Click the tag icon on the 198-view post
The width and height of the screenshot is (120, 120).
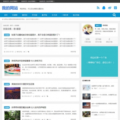pos(48,73)
